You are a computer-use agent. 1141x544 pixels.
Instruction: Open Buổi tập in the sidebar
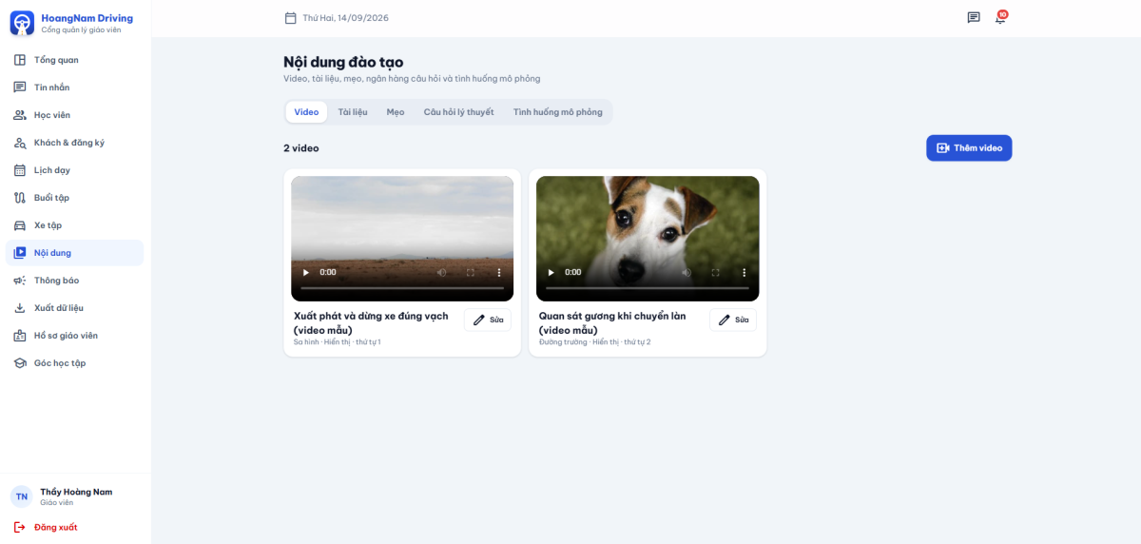point(75,198)
